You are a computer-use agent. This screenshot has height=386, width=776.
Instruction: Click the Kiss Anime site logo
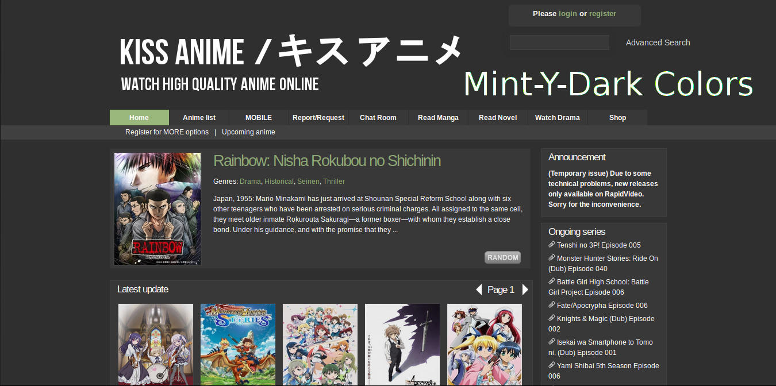[x=291, y=63]
